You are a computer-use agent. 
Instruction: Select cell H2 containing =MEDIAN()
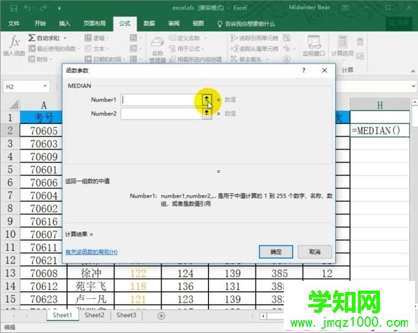(379, 131)
